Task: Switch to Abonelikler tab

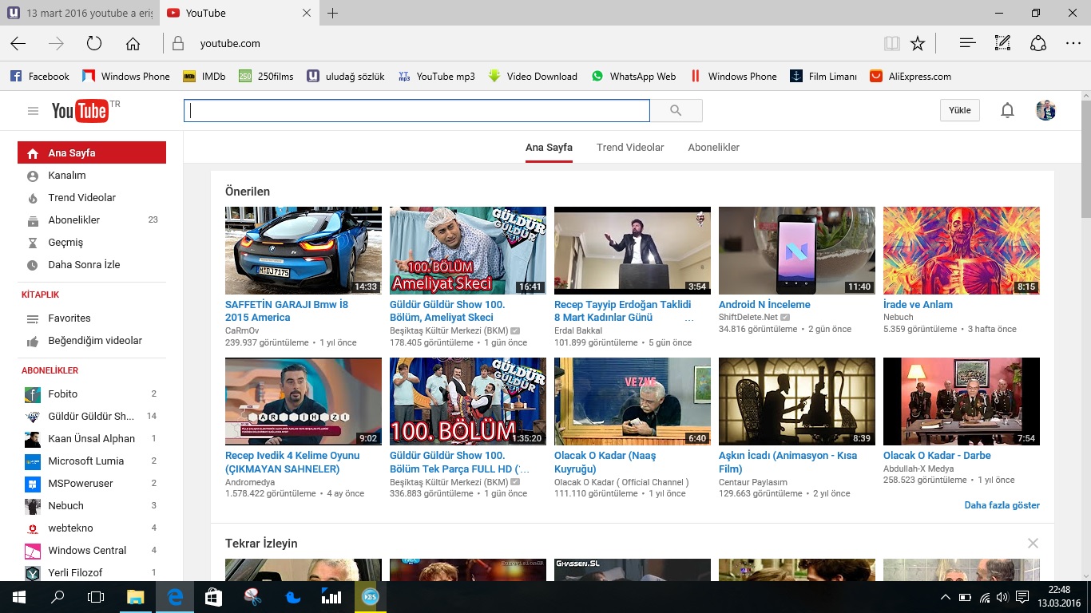Action: coord(713,148)
